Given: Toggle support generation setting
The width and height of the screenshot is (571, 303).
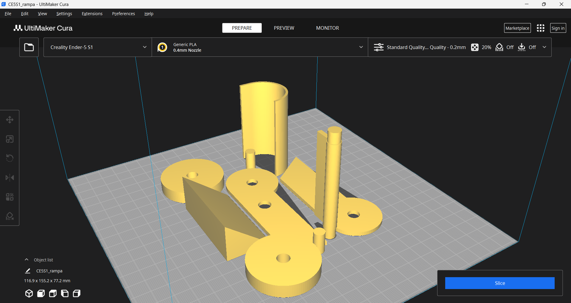Looking at the screenshot, I should (500, 47).
